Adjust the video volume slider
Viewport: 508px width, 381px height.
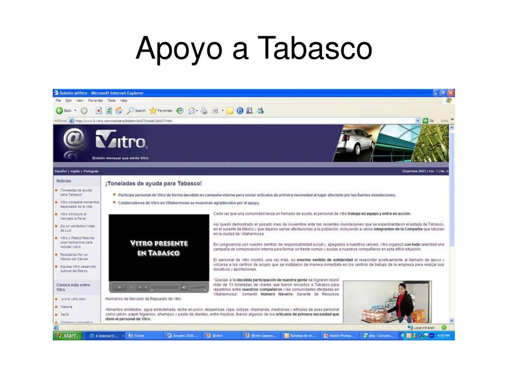[x=197, y=288]
